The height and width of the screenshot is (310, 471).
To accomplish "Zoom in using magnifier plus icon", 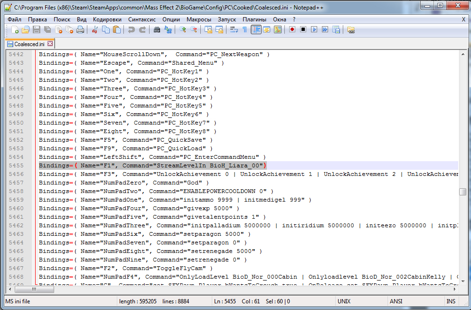I will [183, 30].
